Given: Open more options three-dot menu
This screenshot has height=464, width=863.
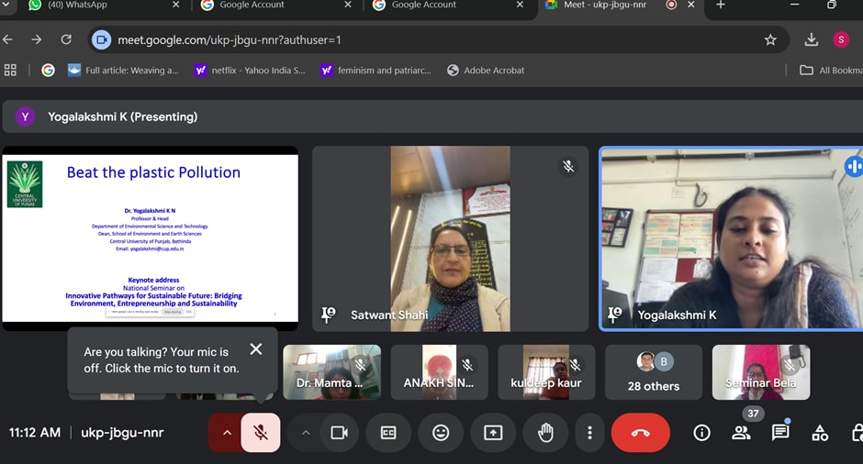Looking at the screenshot, I should (589, 433).
